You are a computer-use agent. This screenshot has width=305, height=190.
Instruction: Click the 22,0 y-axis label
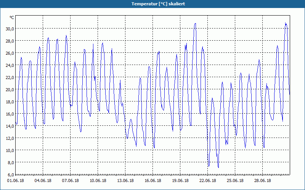click(10, 77)
